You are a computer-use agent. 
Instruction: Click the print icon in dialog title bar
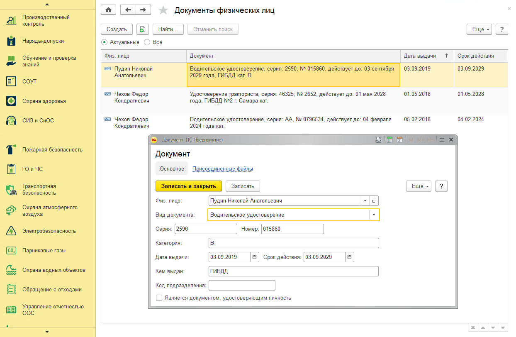379,140
